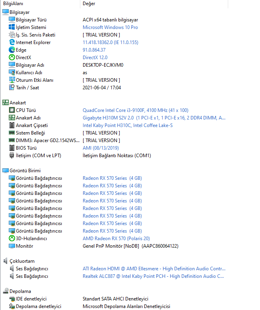Open the Gigabyte H310M S2V 2.0 link
The width and height of the screenshot is (260, 310).
point(154,118)
